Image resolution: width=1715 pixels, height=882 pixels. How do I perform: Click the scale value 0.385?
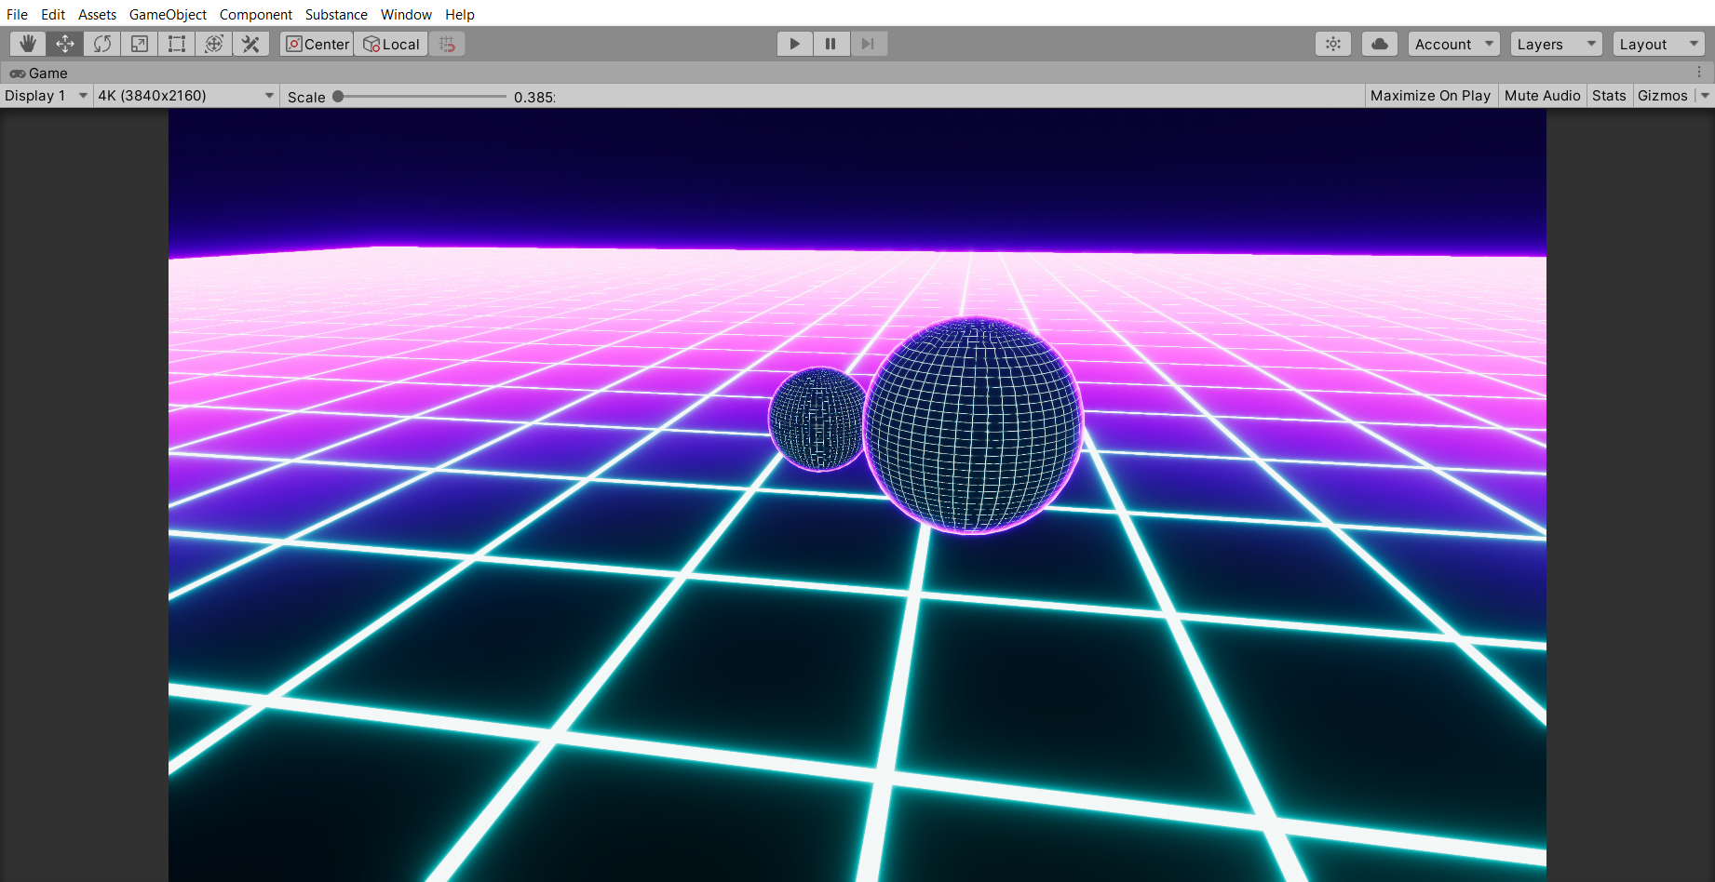tap(534, 97)
